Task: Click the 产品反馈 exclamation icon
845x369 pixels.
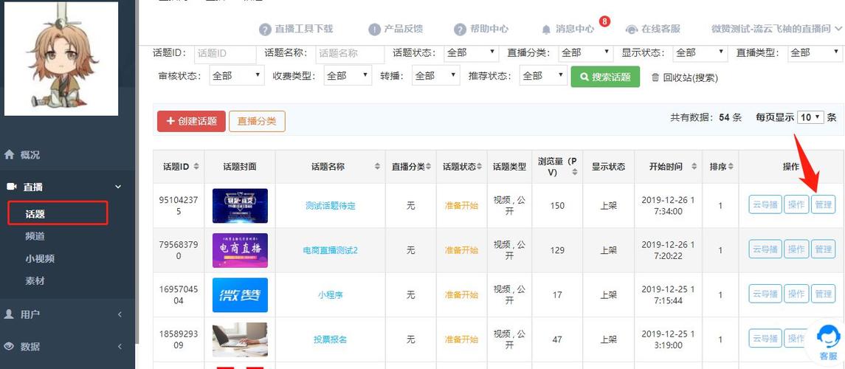Action: click(375, 29)
